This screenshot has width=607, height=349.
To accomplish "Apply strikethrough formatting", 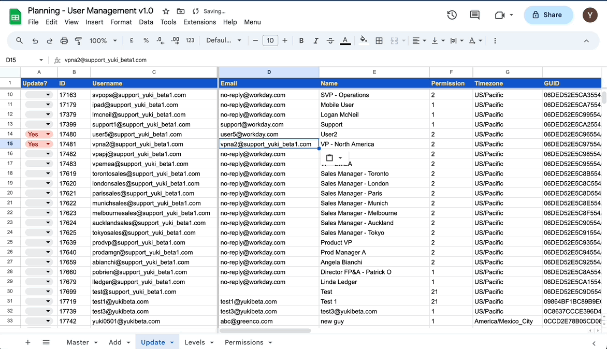I will pos(330,41).
